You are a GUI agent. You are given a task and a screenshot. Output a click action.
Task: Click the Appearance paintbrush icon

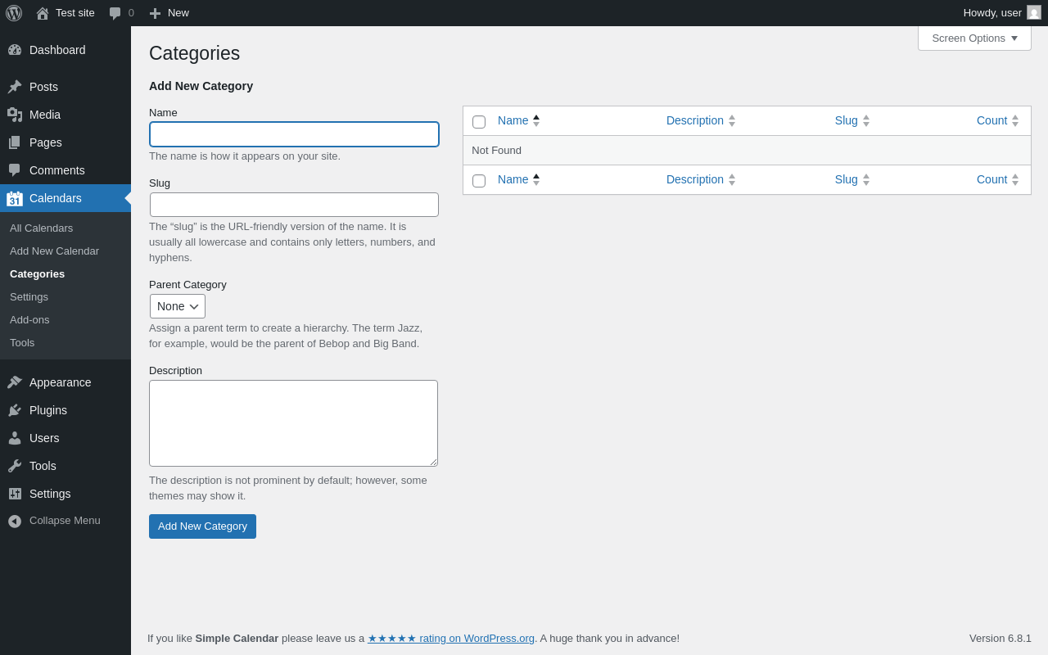pos(15,382)
